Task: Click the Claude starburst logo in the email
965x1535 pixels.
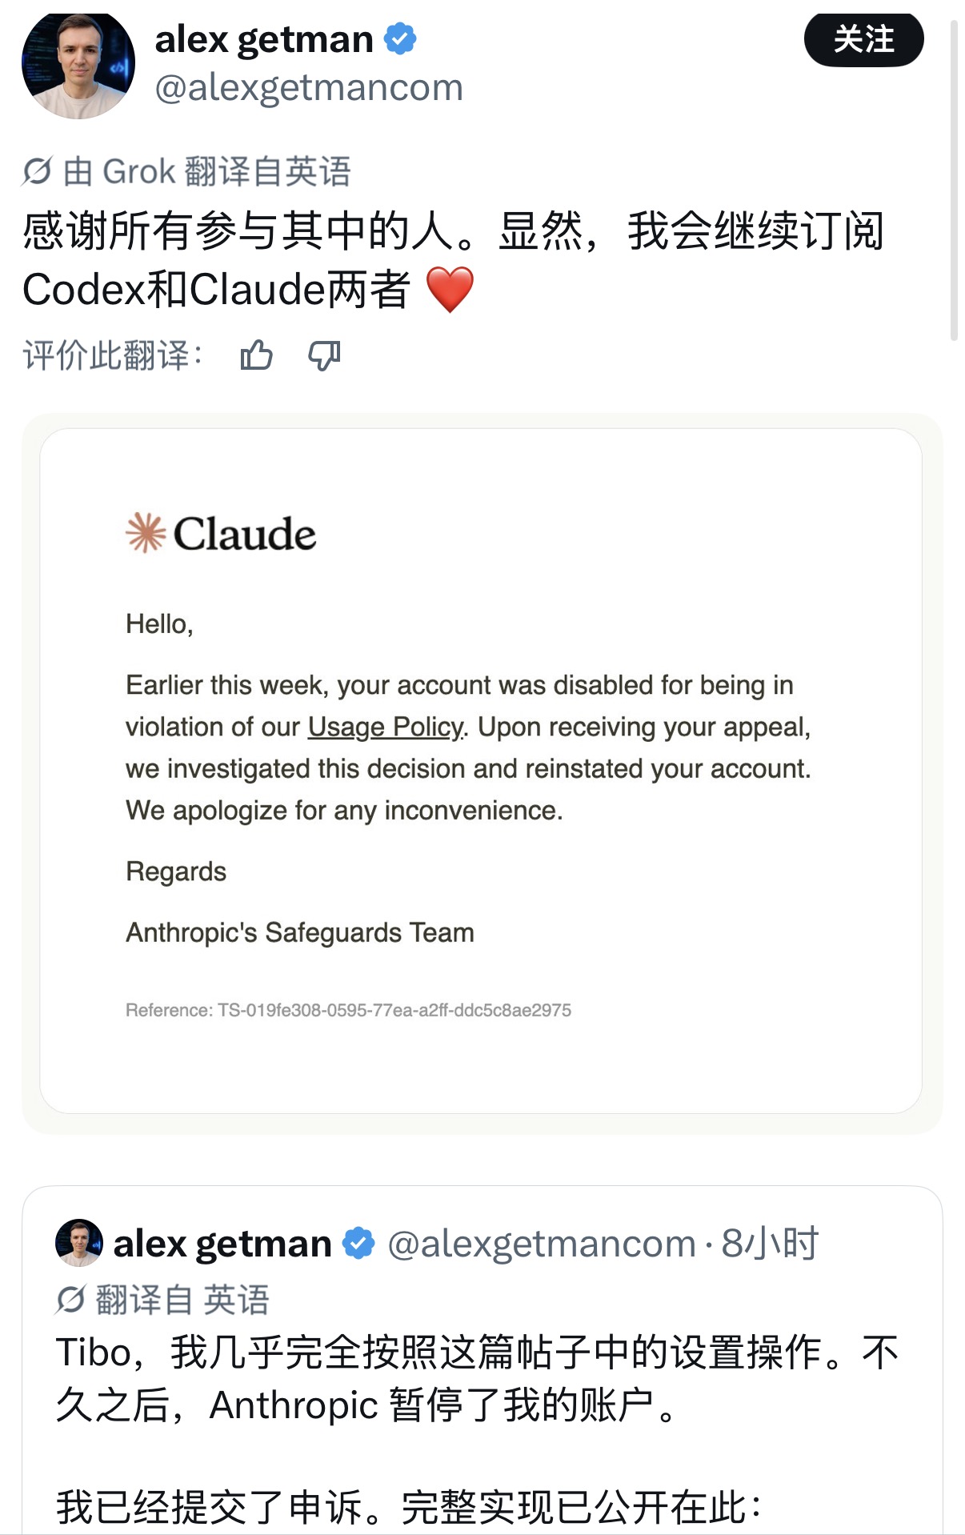Action: [x=146, y=533]
